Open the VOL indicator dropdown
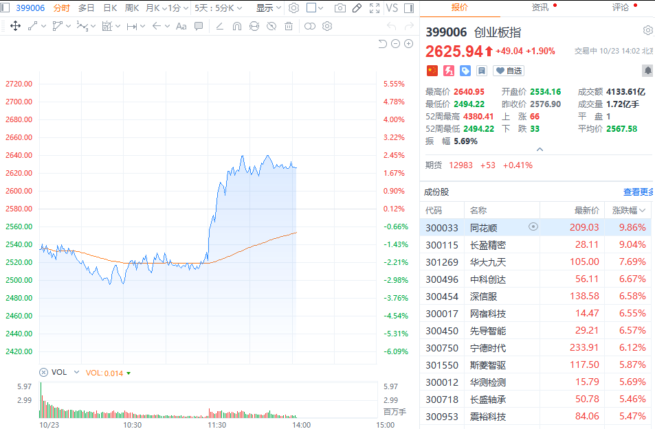Screen dimensions: 655x429 (76, 372)
